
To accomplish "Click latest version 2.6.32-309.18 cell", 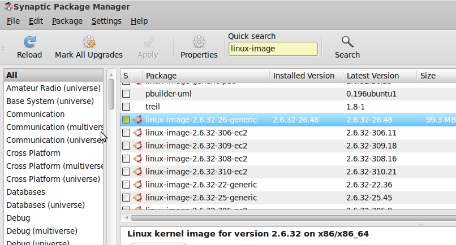I will point(371,146).
